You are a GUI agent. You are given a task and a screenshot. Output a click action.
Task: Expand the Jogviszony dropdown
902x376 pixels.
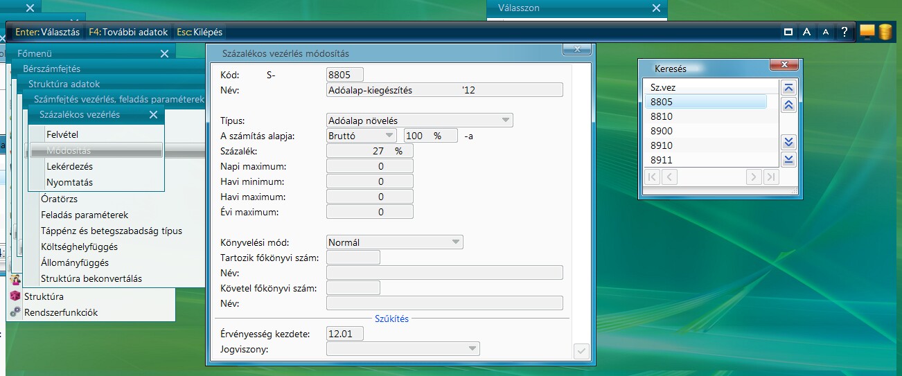(472, 348)
